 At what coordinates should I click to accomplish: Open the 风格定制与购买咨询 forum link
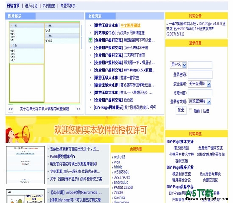[x=211, y=154]
